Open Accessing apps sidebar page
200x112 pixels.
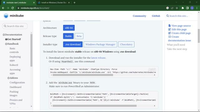pyautogui.click(x=15, y=72)
